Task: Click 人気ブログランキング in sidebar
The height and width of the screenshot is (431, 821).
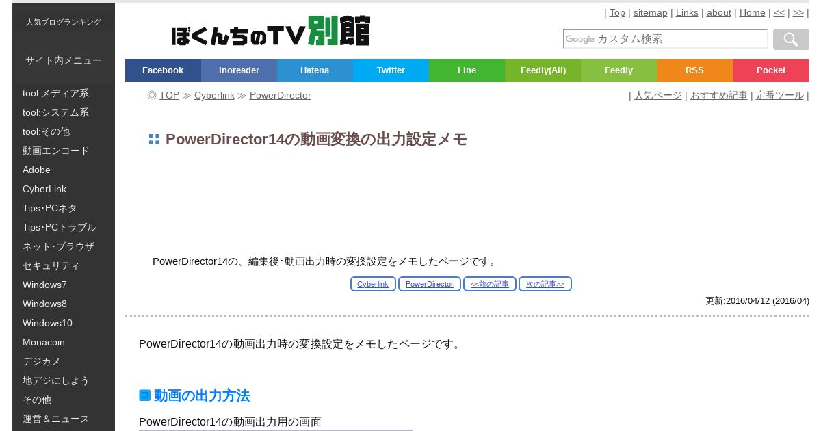Action: coord(64,22)
